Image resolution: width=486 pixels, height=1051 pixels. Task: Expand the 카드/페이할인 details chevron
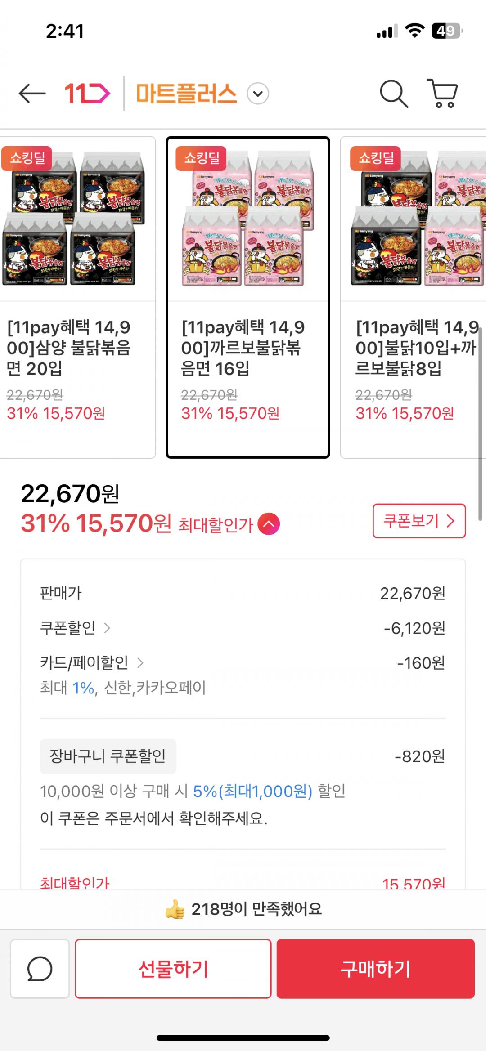pyautogui.click(x=140, y=662)
